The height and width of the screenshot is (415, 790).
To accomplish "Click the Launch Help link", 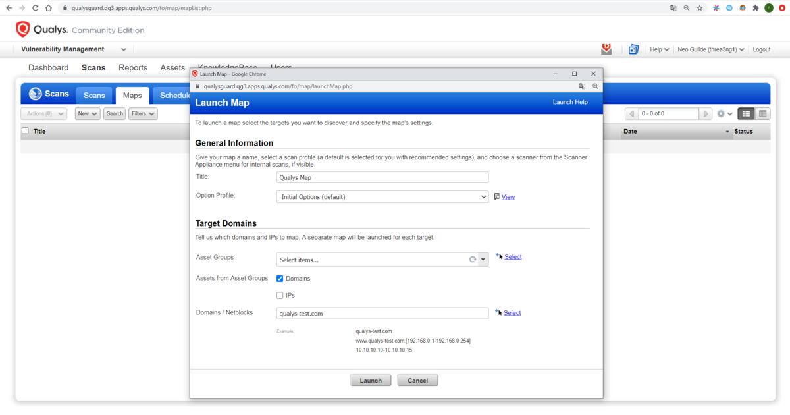I will [570, 102].
